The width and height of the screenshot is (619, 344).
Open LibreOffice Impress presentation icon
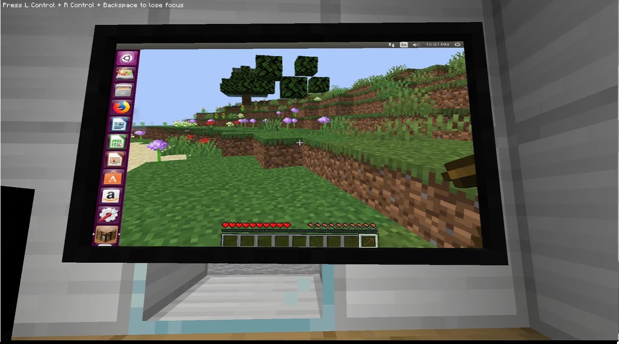pos(115,160)
